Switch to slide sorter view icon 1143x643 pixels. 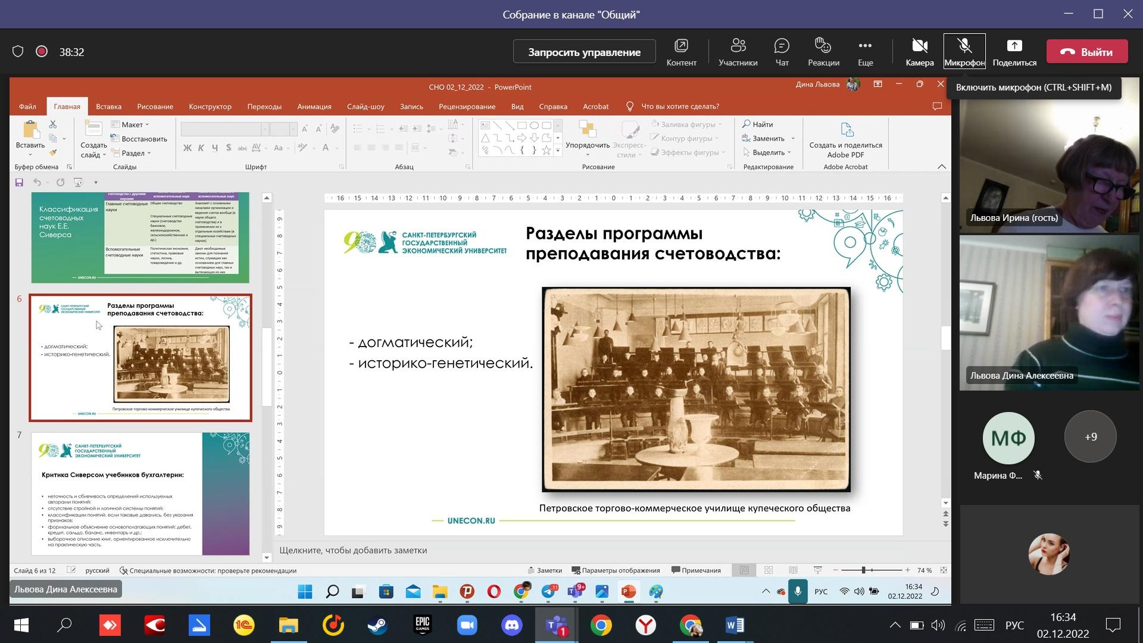769,570
